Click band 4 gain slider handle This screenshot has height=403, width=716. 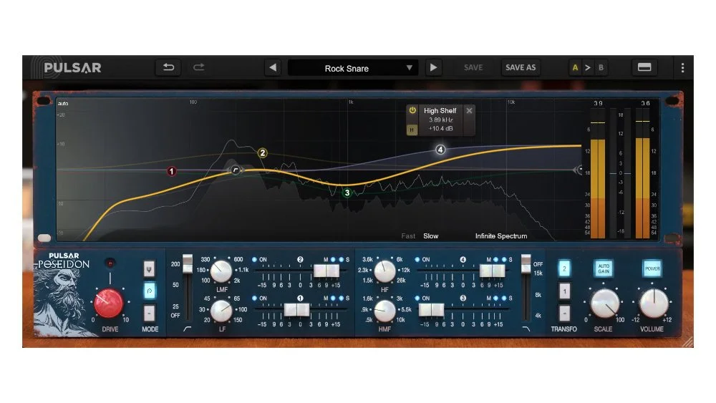(492, 271)
